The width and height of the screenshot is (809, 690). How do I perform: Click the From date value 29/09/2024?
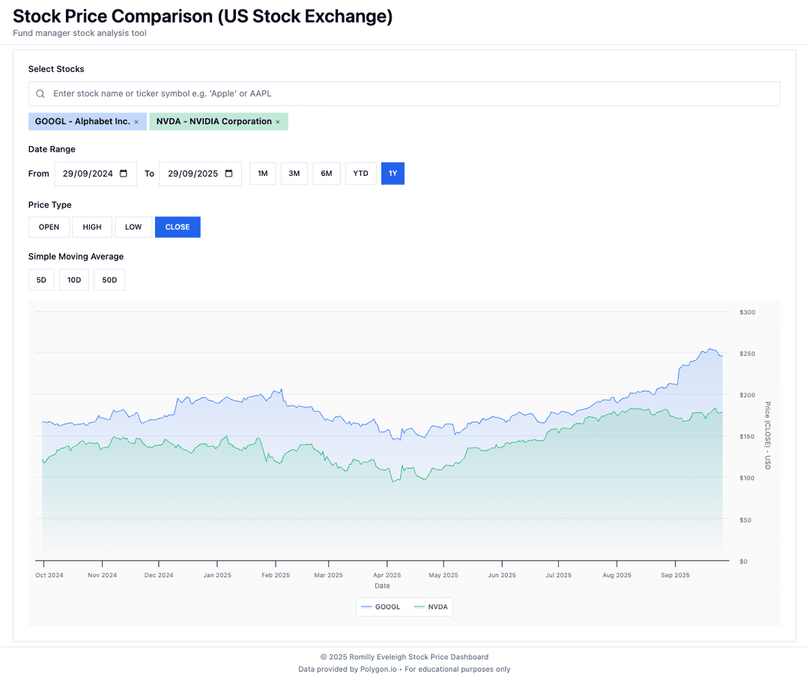point(86,173)
